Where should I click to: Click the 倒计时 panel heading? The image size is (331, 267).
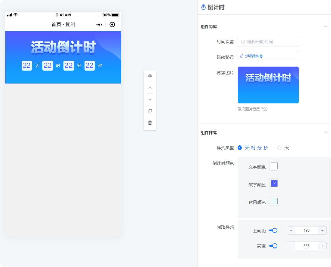[x=216, y=8]
